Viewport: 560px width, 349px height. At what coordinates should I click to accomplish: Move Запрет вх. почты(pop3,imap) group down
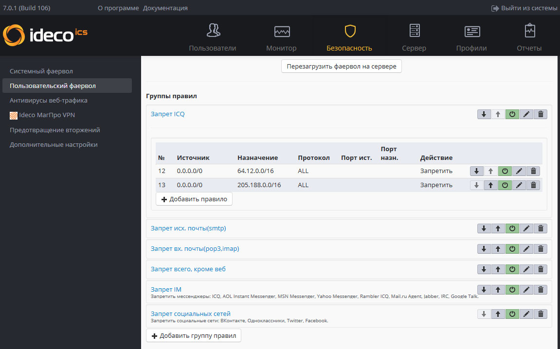[x=484, y=249]
